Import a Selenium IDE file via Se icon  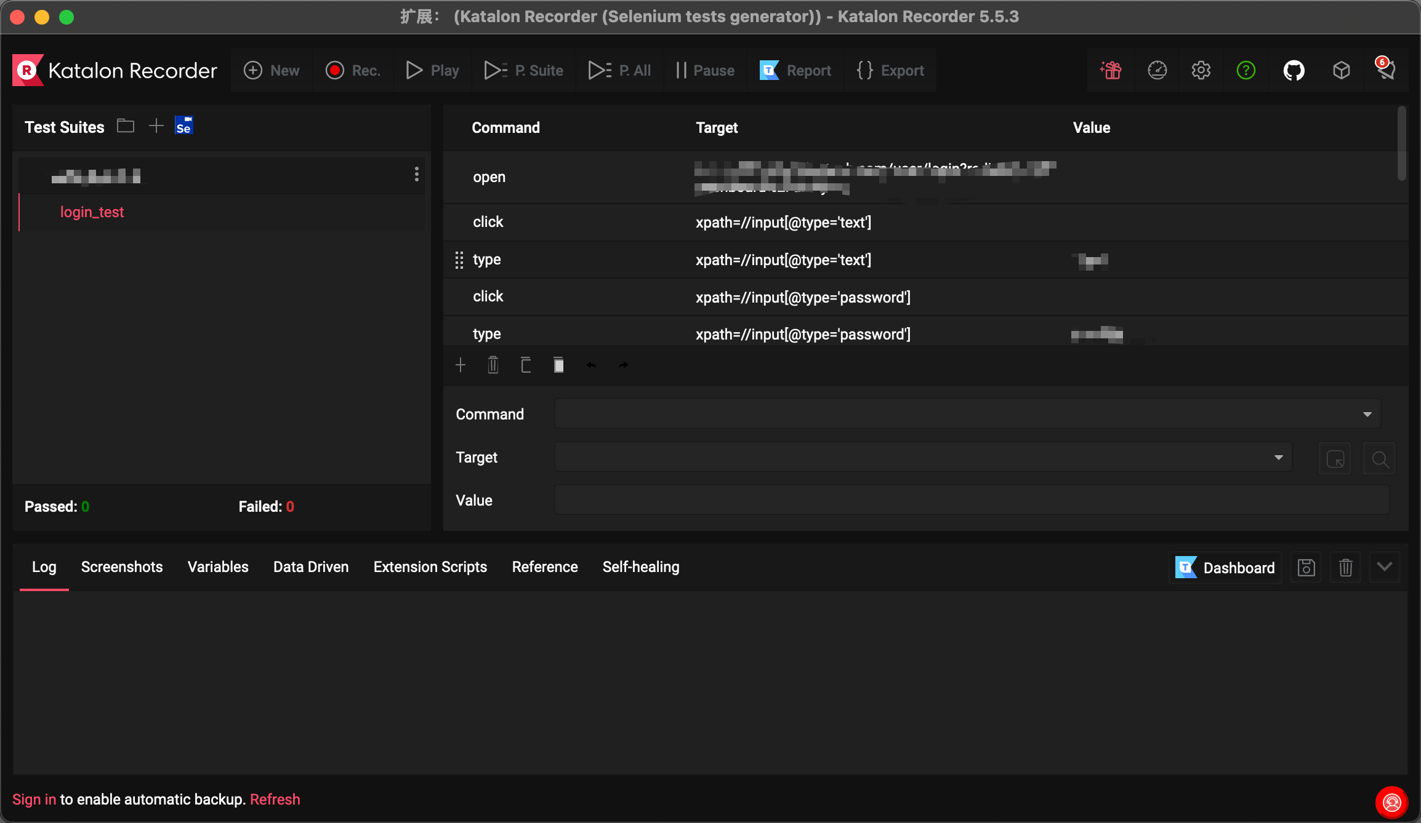(x=184, y=125)
